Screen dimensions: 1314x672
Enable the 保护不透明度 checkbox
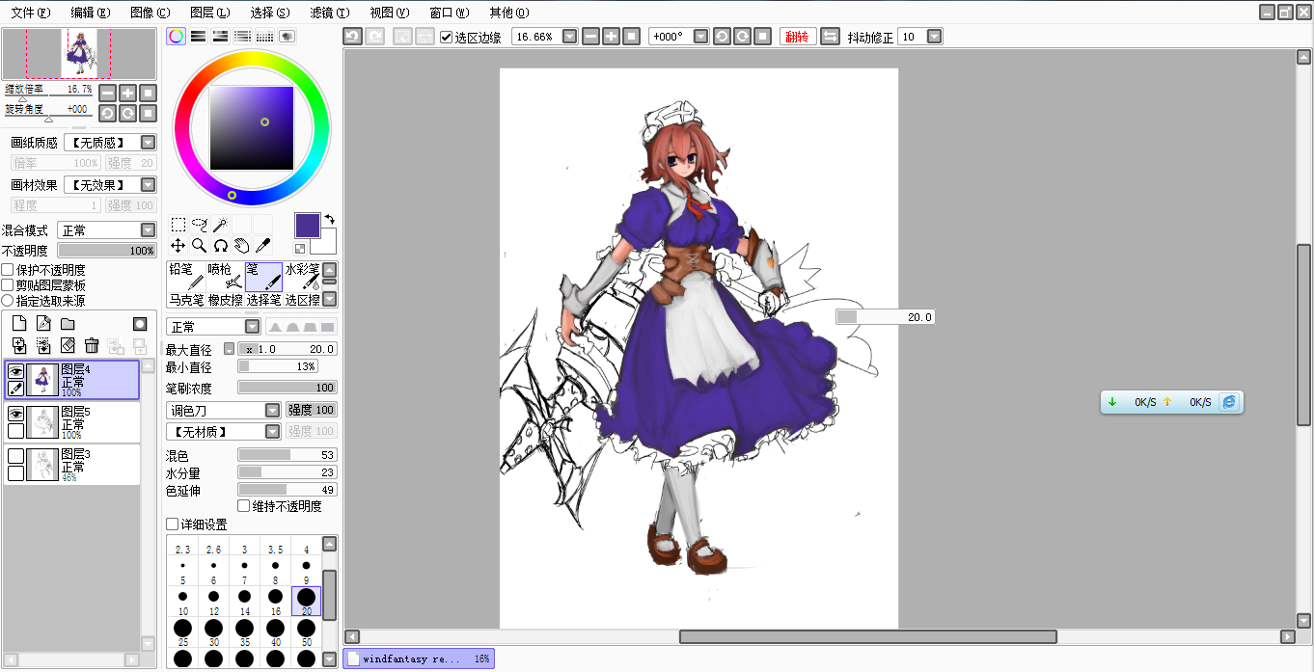click(x=8, y=270)
